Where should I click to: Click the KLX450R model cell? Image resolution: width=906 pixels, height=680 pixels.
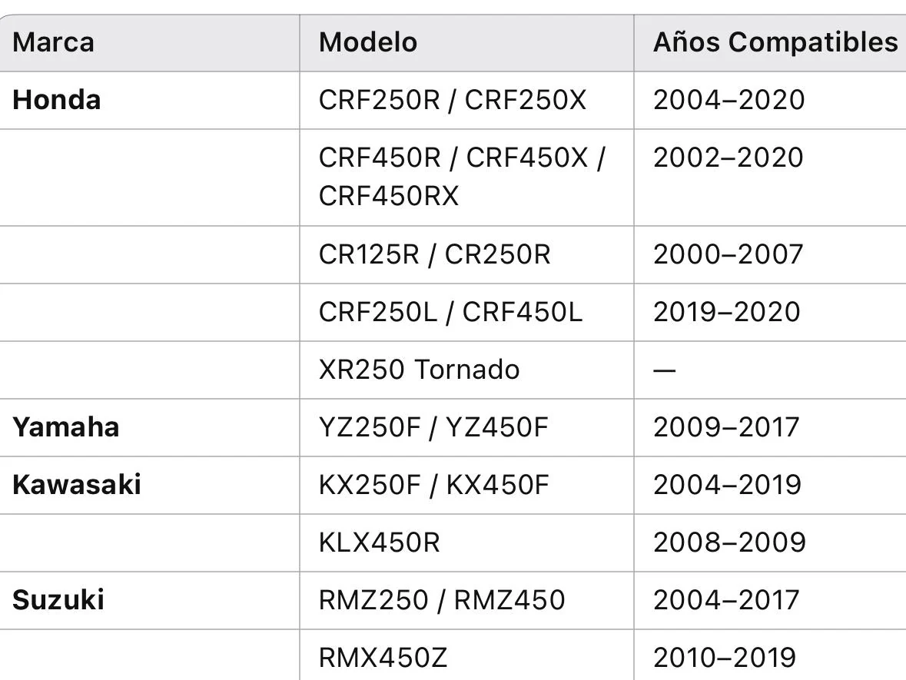(467, 542)
